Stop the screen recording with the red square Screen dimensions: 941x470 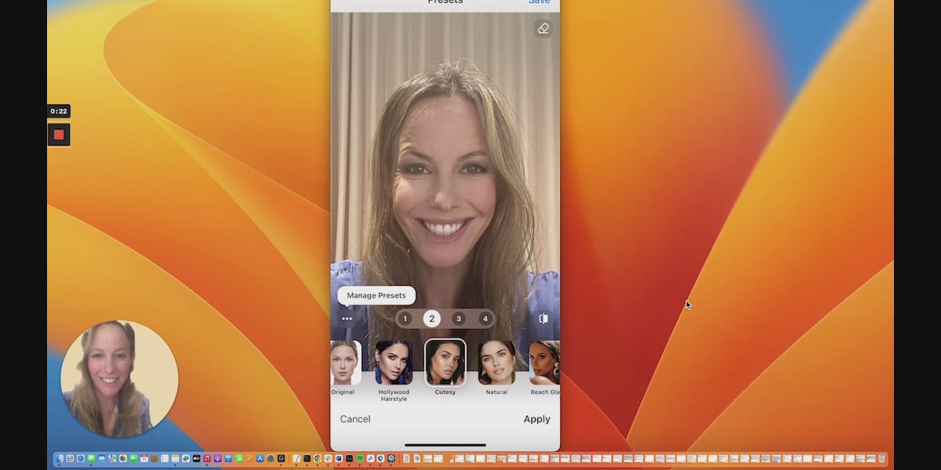59,135
